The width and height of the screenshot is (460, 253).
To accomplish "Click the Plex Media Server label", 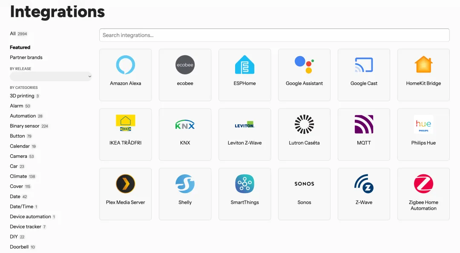I will pos(126,202).
